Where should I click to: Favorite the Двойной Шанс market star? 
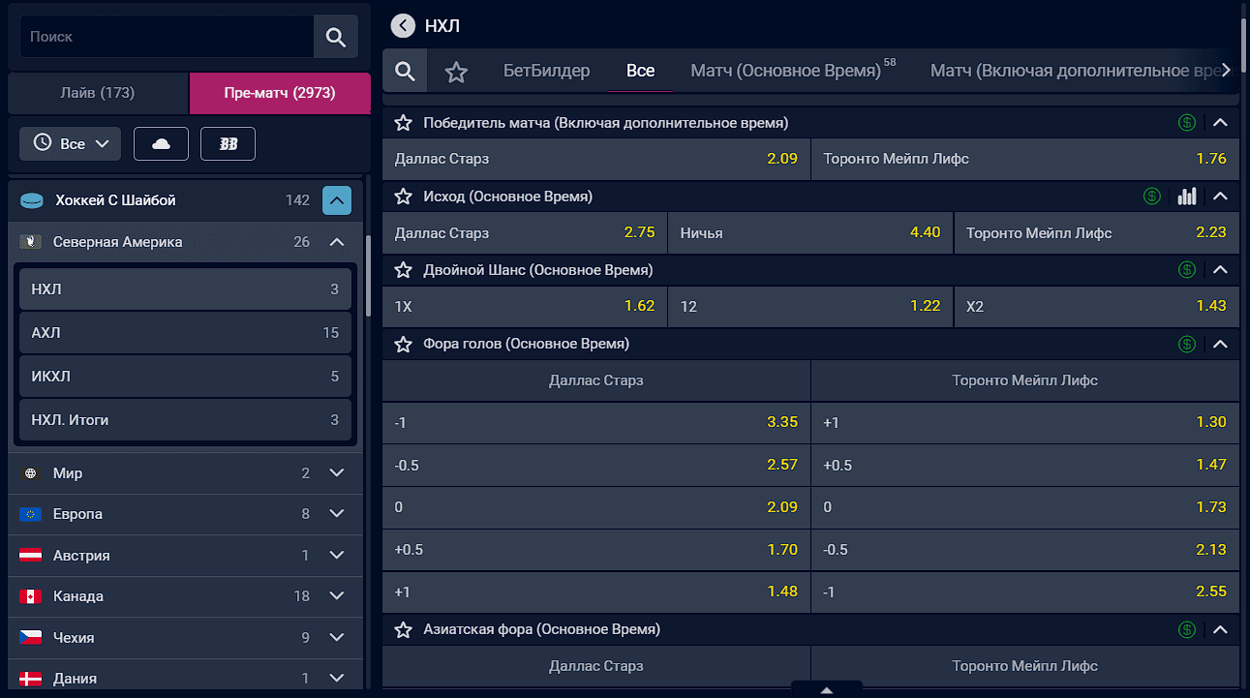(404, 270)
